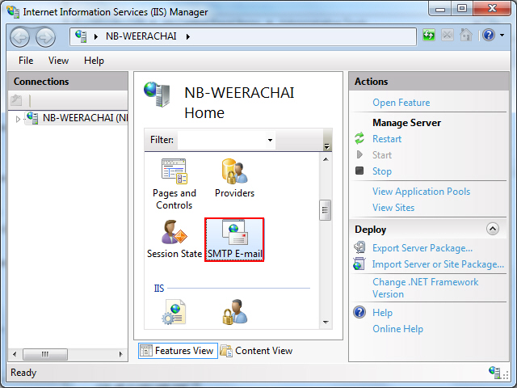Open the Help menu

tap(94, 61)
